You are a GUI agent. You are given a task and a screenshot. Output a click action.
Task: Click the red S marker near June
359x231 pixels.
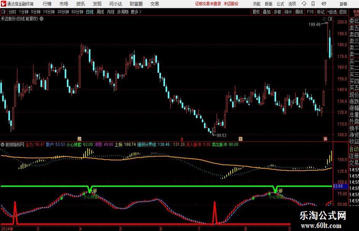[x=182, y=139]
